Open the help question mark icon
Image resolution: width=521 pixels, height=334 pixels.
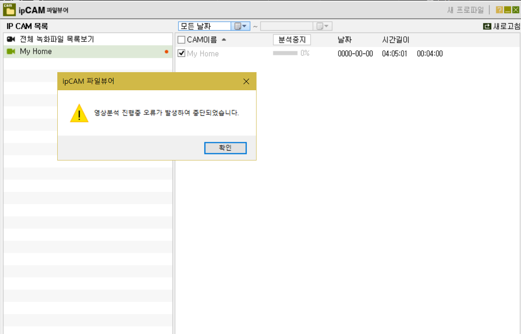click(499, 10)
